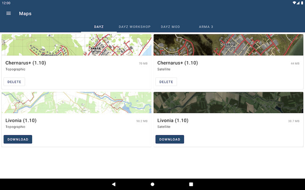Viewport: 305px width, 190px height.
Task: Tap the Android back navigation button
Action: pyautogui.click(x=114, y=185)
